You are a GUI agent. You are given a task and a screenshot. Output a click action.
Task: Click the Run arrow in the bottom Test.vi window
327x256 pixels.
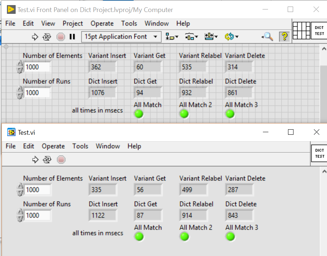[x=35, y=160]
